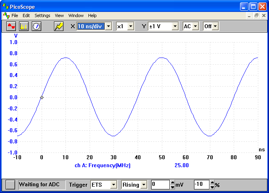Open the Settings menu
This screenshot has width=269, height=193.
point(42,15)
